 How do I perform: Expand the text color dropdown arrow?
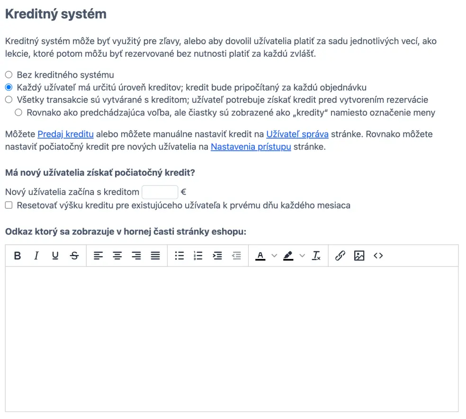[274, 256]
